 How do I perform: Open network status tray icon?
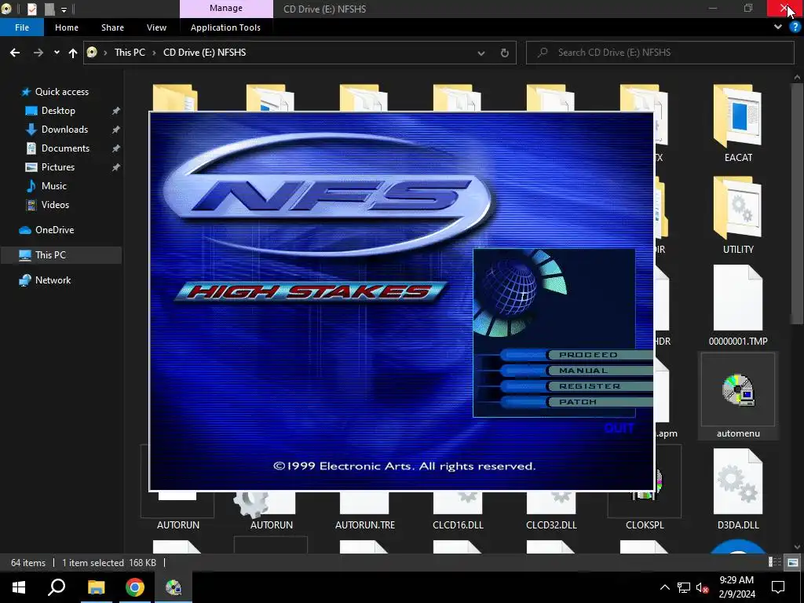point(684,587)
